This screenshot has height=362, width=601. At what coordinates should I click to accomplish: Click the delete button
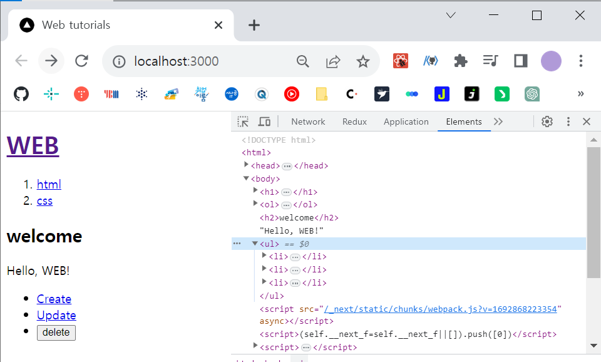tap(56, 333)
